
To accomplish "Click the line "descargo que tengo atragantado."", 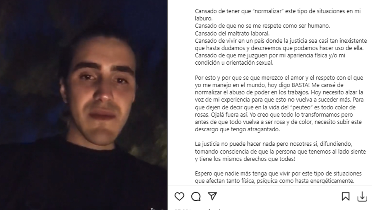I will [x=237, y=129].
